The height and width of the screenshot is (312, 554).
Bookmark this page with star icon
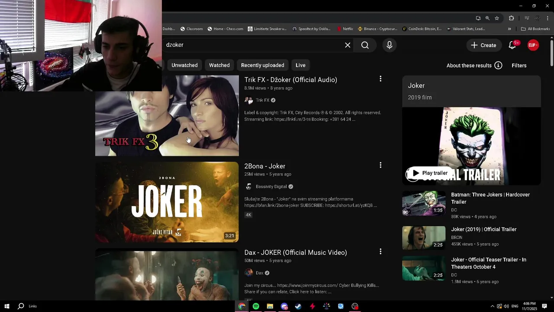point(497,18)
